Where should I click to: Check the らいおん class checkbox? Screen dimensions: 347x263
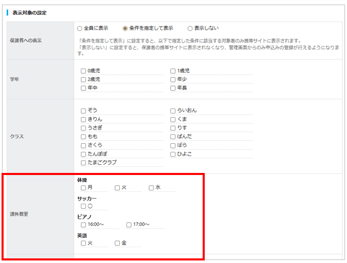point(173,111)
